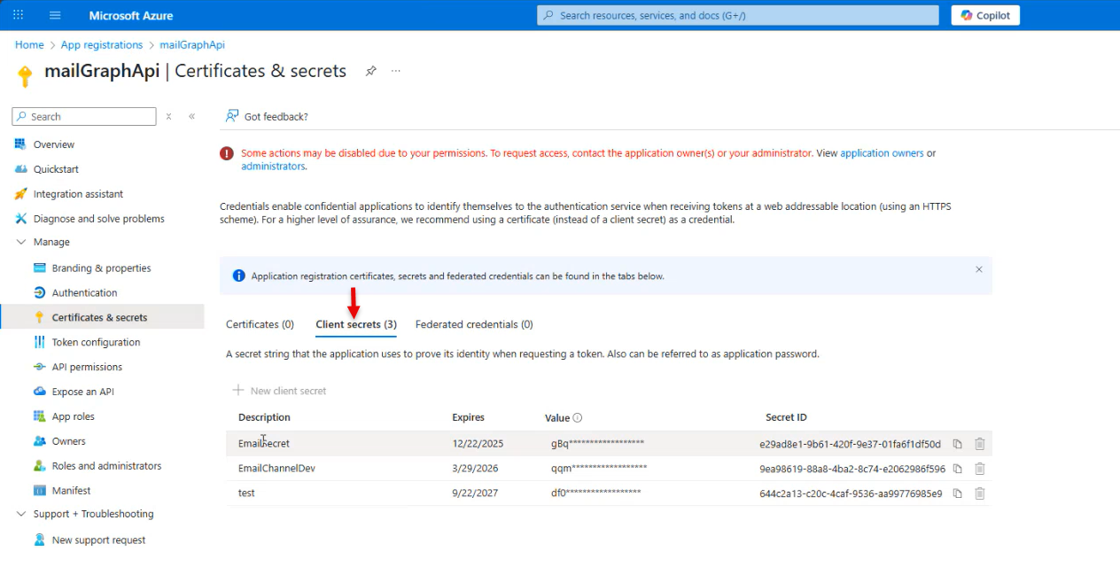This screenshot has height=567, width=1120.
Task: Dismiss the blue information banner
Action: click(x=979, y=269)
